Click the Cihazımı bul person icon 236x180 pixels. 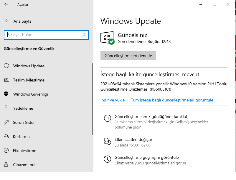(x=6, y=165)
